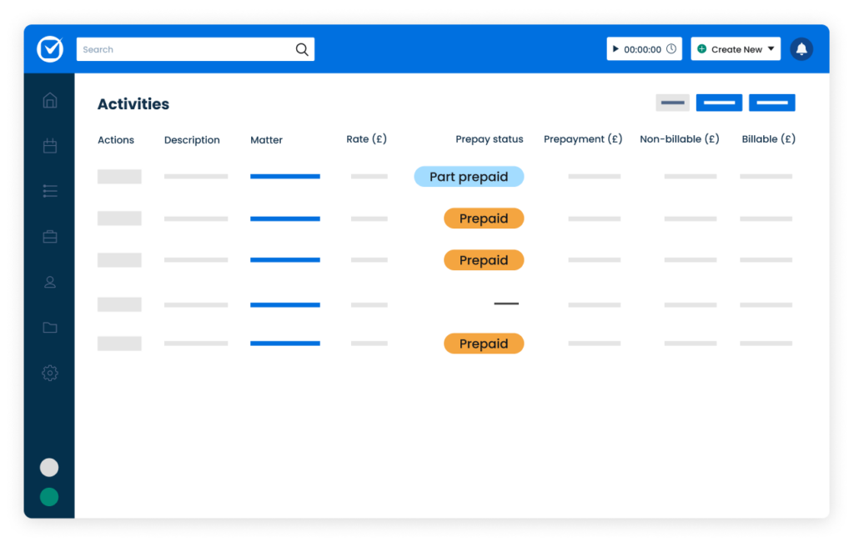This screenshot has width=854, height=542.
Task: Sort by the Billable (£) column header
Action: click(768, 139)
